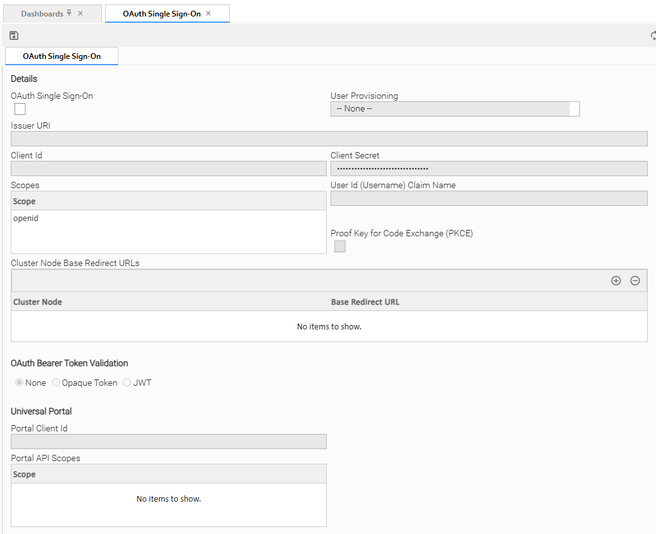Click the refresh icon at top right
The image size is (656, 534).
pyautogui.click(x=653, y=36)
